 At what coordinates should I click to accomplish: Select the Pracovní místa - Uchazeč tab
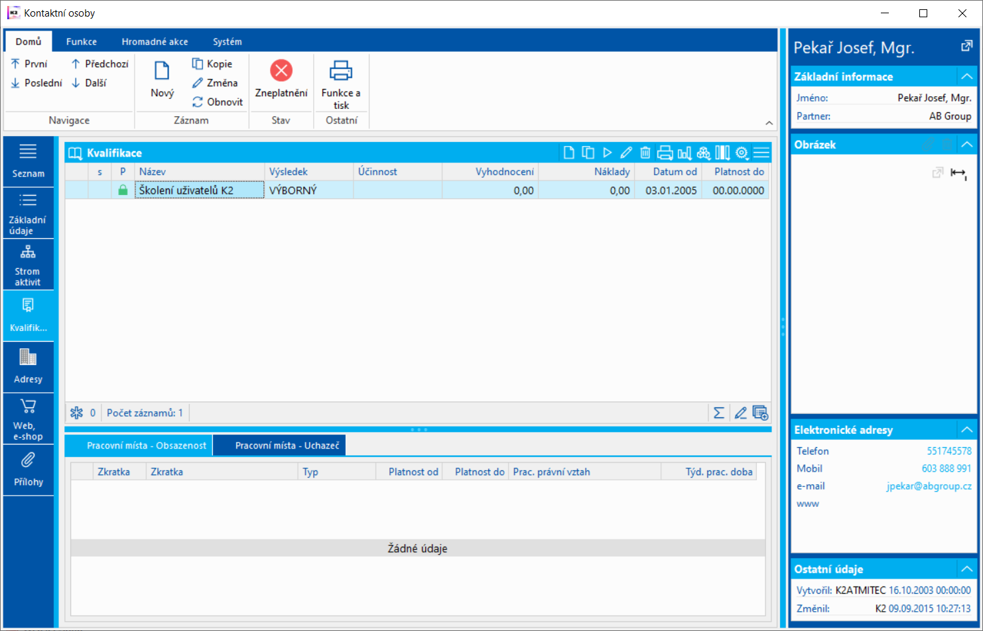point(279,445)
